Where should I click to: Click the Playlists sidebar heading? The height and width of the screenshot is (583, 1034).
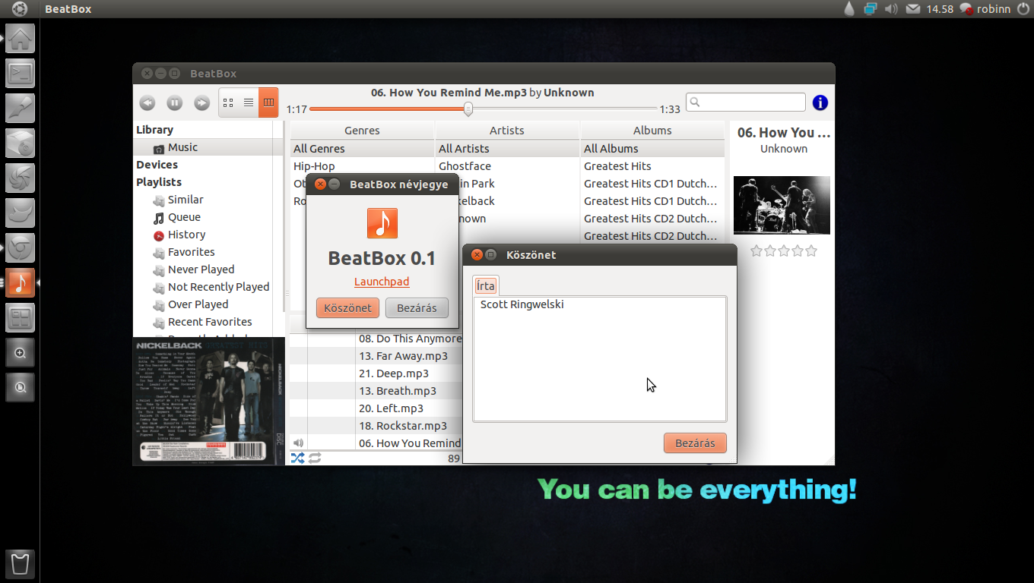159,182
